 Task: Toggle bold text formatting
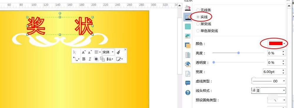coord(84,59)
